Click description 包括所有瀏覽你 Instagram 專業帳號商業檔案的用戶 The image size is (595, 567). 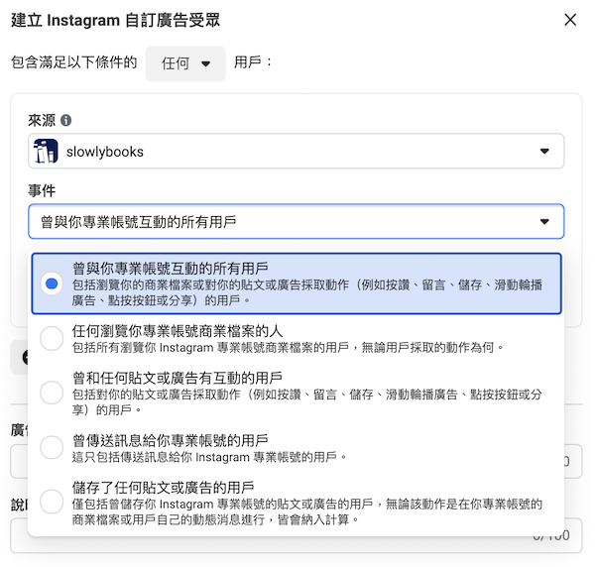288,347
